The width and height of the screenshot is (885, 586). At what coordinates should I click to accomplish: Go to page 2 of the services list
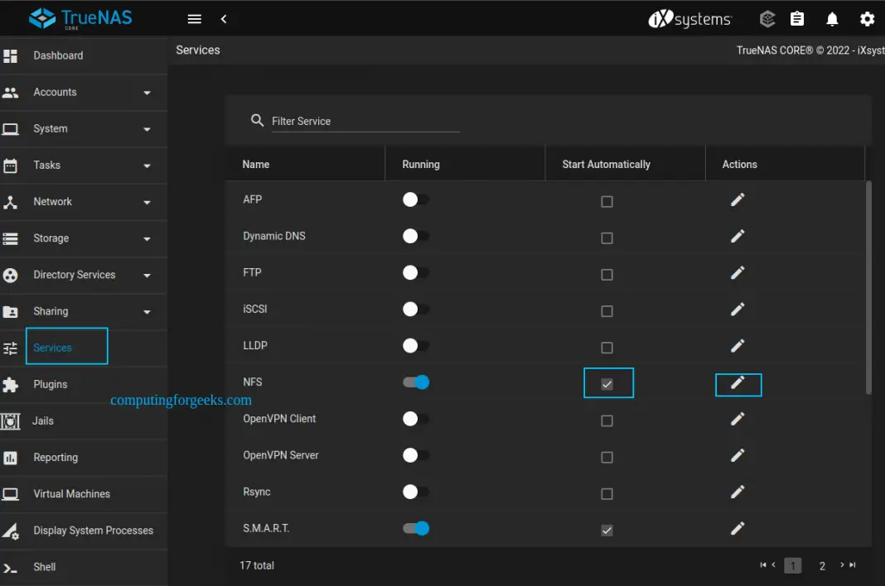point(822,565)
